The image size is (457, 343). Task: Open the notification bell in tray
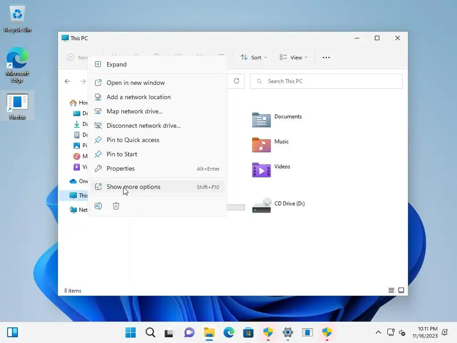[445, 332]
